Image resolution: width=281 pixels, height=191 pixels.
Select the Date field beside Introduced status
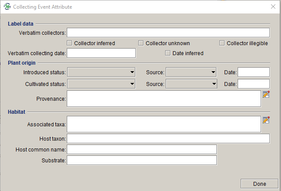pyautogui.click(x=254, y=72)
